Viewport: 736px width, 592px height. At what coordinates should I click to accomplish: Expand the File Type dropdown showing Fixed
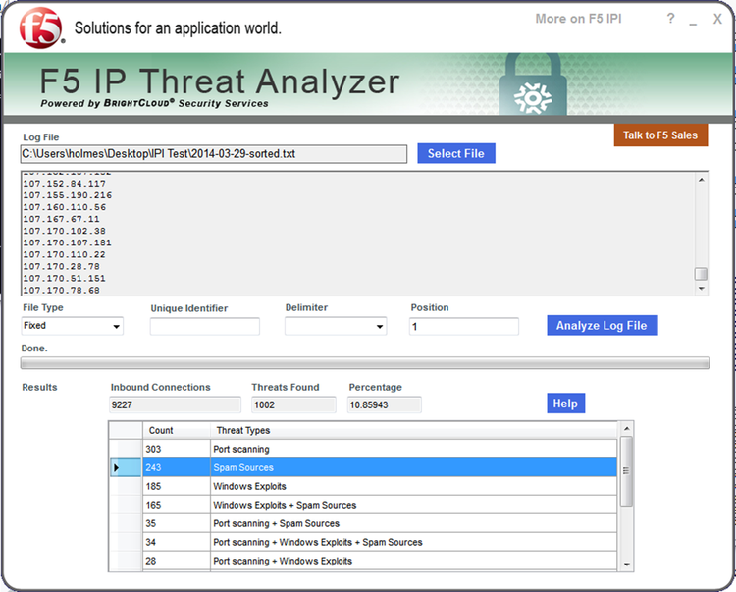click(73, 326)
